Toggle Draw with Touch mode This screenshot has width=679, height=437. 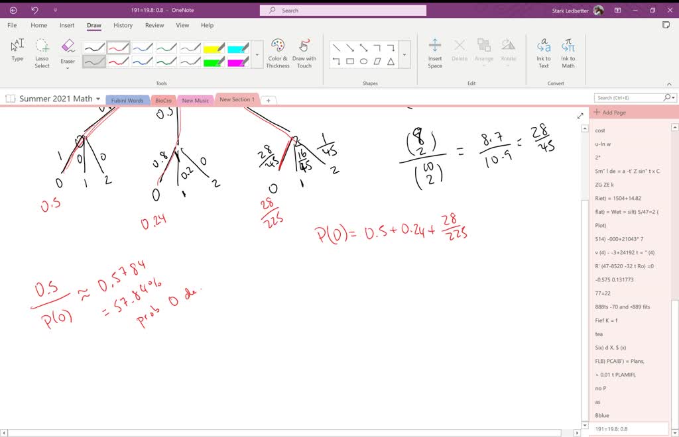click(304, 53)
